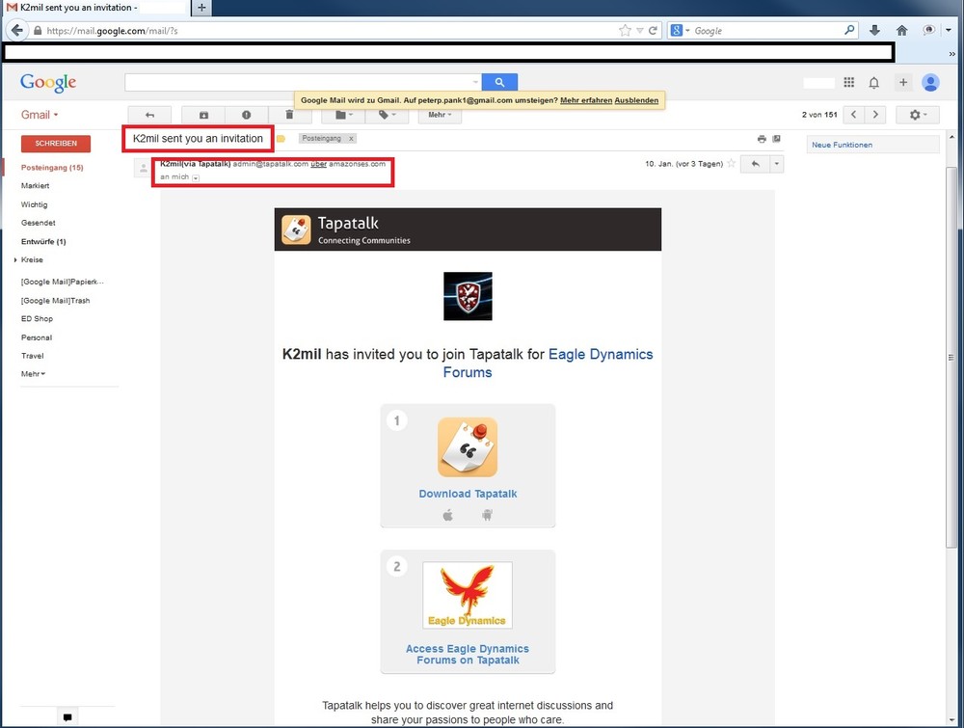The height and width of the screenshot is (728, 964).
Task: Open the Markiert folder
Action: point(35,186)
